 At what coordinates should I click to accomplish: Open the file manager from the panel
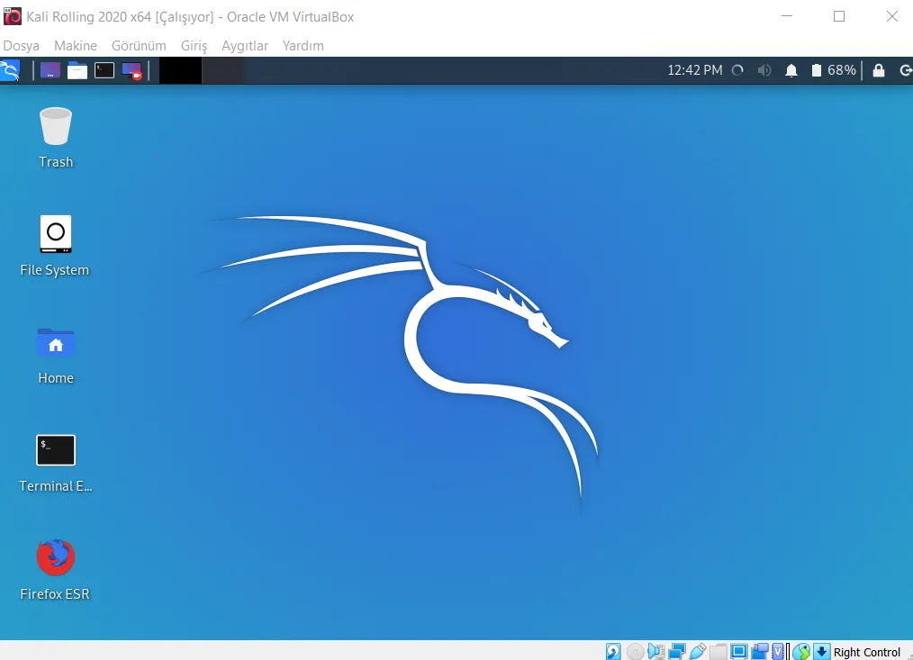[x=77, y=70]
